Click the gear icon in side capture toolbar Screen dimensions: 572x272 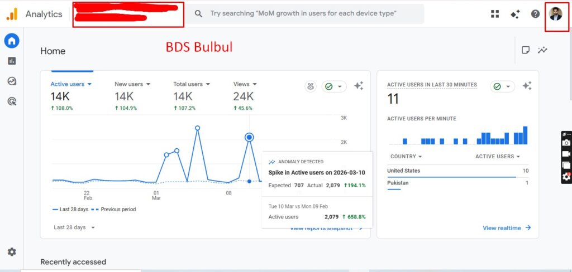pos(566,177)
